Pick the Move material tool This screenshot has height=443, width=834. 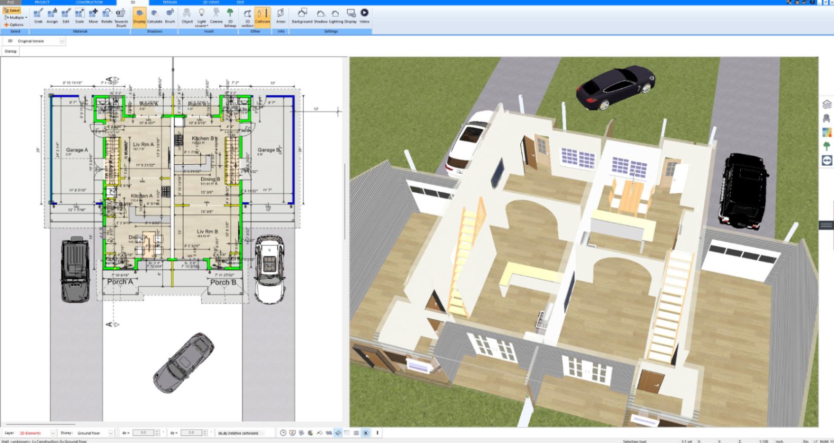93,16
